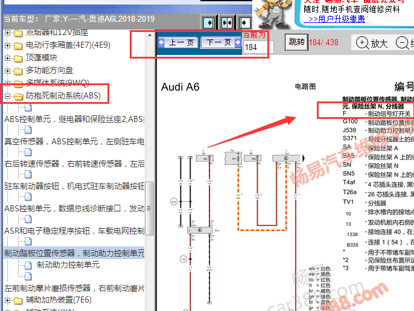The height and width of the screenshot is (311, 414).
Task: Click the 电路图 heading text
Action: click(305, 86)
